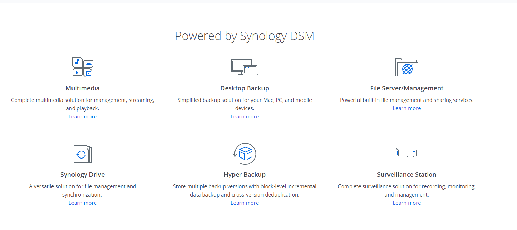Screen dimensions: 517x230
Task: Follow Learn more under Synology Drive
Action: click(x=83, y=203)
